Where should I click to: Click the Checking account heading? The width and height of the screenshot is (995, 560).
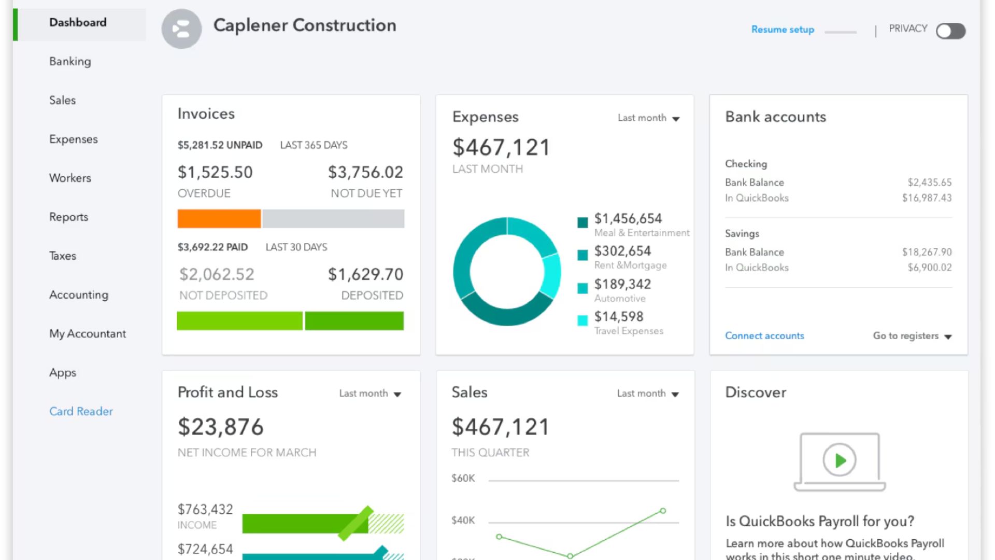746,164
